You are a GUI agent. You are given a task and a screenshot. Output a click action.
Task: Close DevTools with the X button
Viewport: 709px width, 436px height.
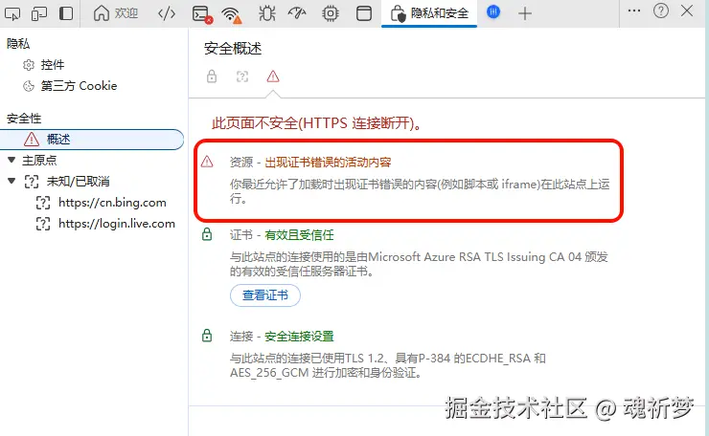coord(687,11)
